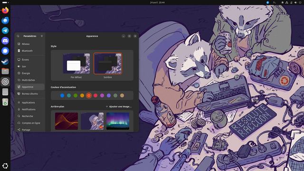This screenshot has width=304, height=171.
Task: Pick the green accent color
Action: point(76,95)
